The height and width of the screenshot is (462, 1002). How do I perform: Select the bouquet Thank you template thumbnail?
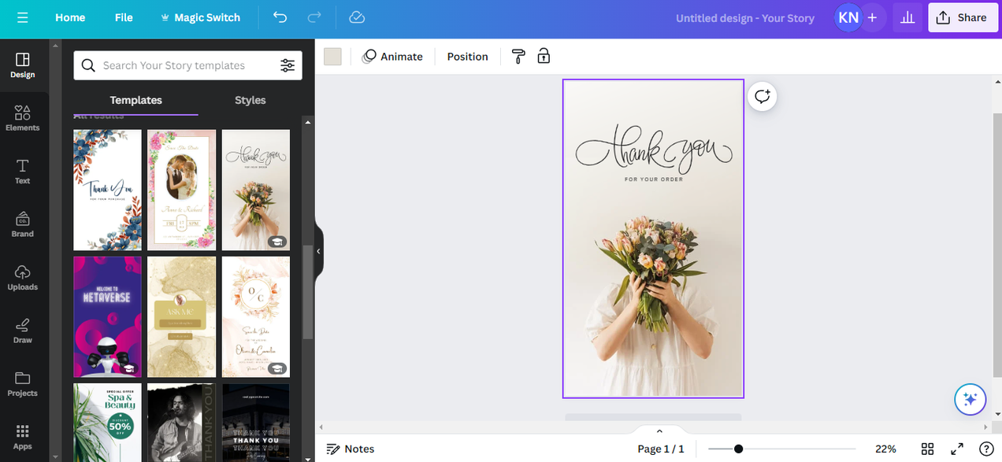(x=255, y=190)
